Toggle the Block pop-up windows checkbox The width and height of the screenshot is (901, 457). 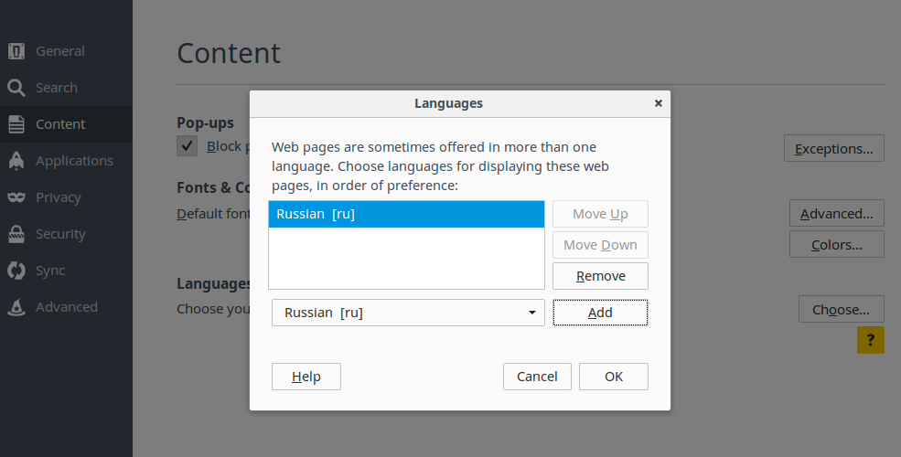[188, 146]
